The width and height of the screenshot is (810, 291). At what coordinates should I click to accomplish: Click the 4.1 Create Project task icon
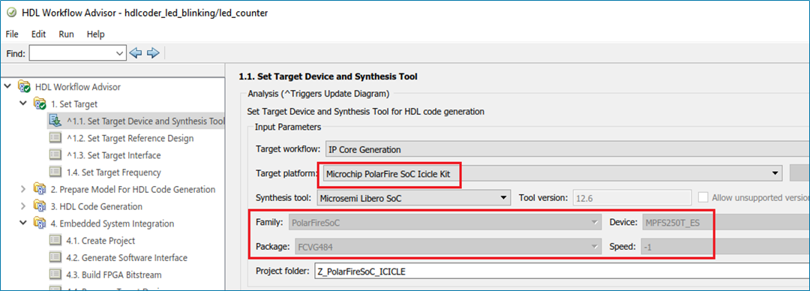click(x=55, y=240)
